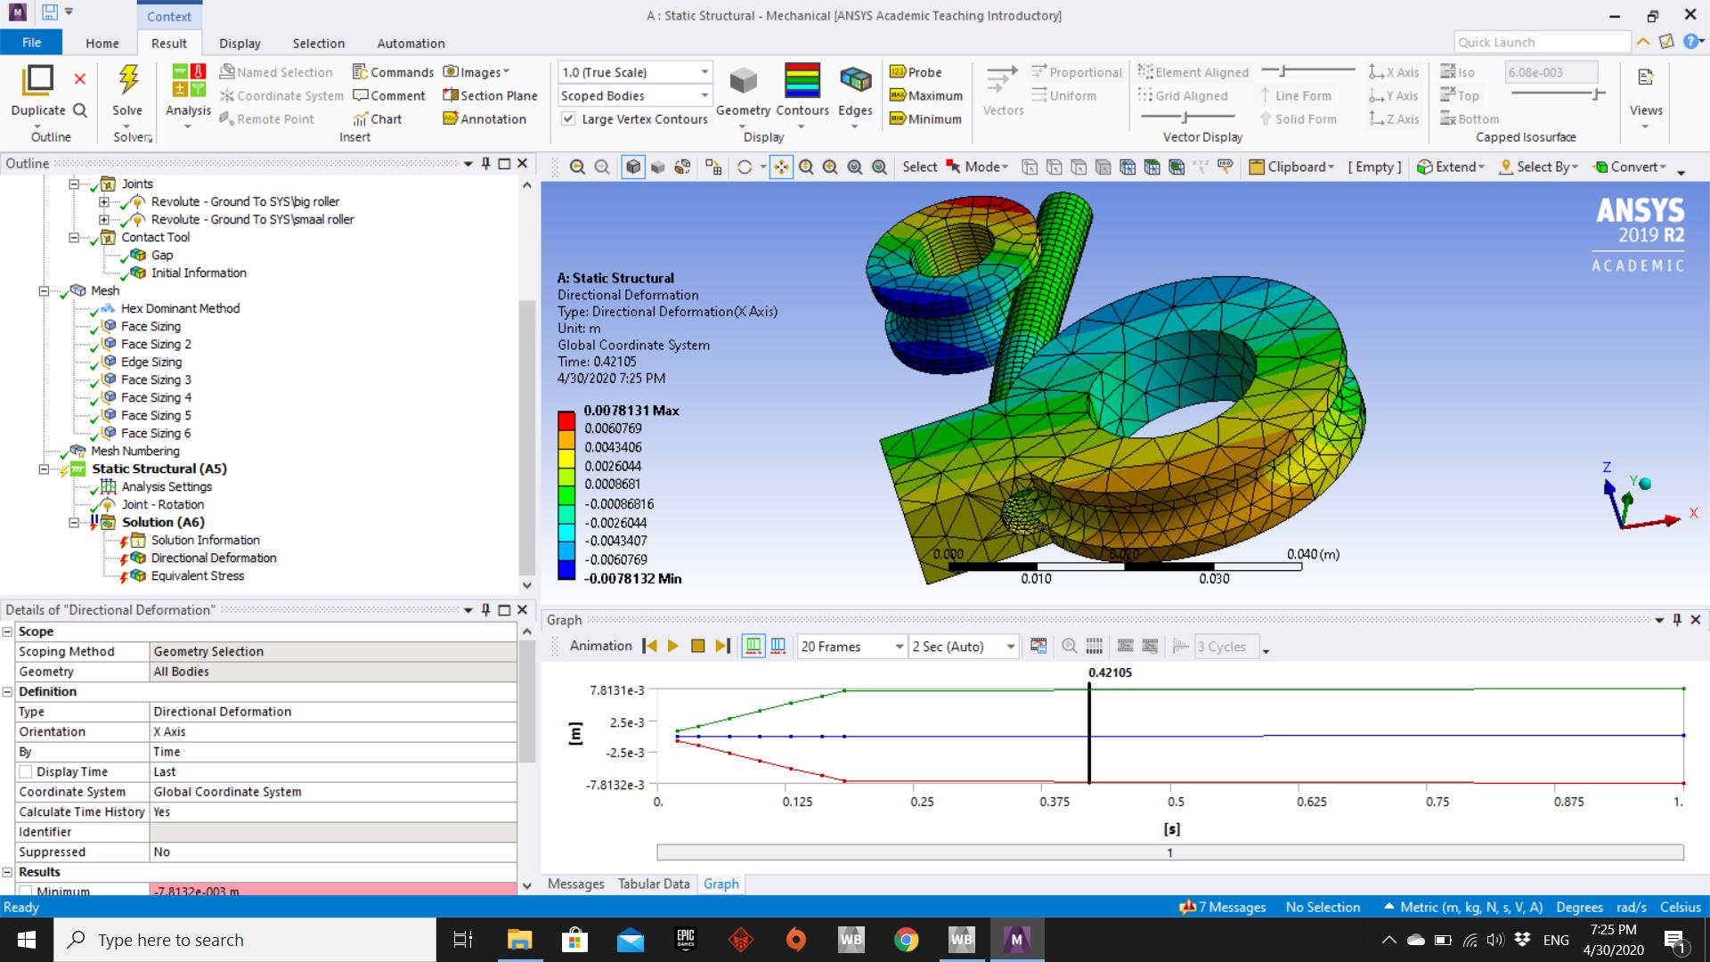Click the Box Zoom magnifier icon
This screenshot has width=1710, height=962.
click(x=830, y=167)
